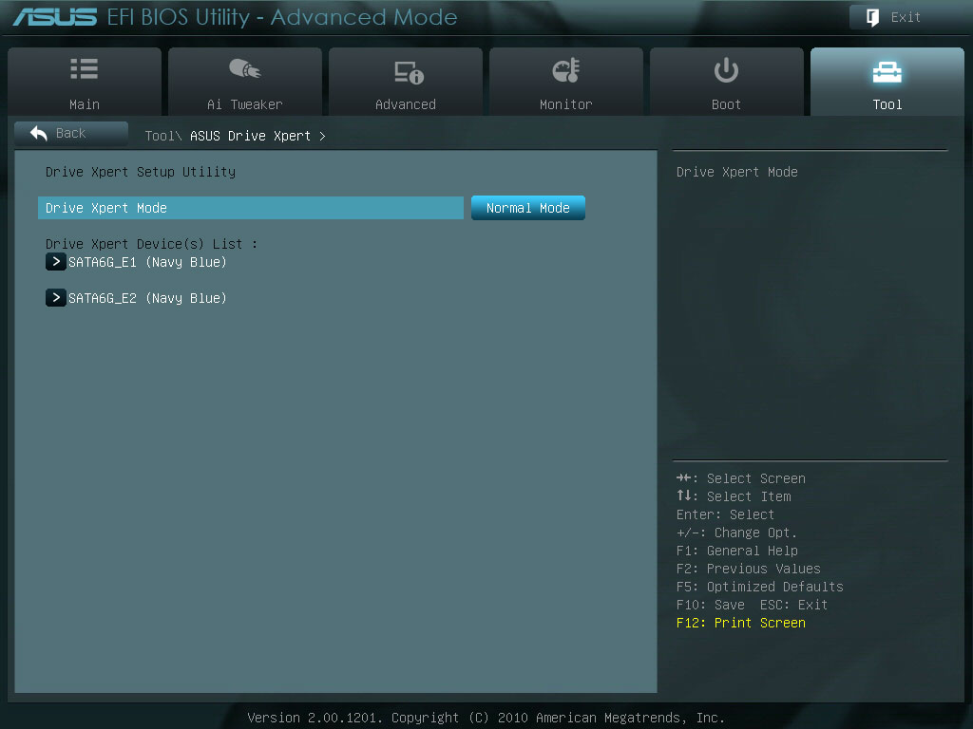Click F10: Save ESC: Exit hint
Screen dimensions: 973x729
753,605
